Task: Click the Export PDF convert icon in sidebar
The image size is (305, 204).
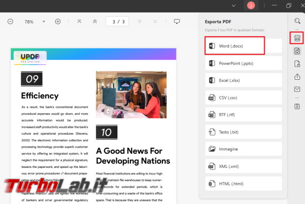Action: point(297,51)
